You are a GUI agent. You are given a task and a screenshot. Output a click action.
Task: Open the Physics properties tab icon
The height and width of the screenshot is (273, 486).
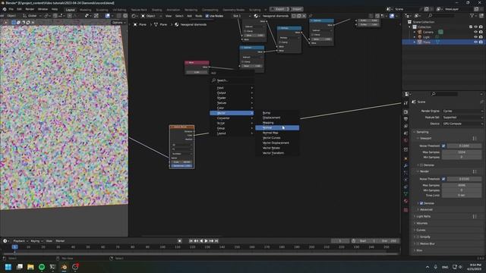pyautogui.click(x=406, y=180)
